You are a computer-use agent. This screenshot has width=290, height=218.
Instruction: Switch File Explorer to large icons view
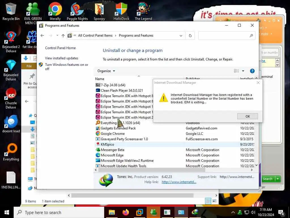[x=215, y=201]
